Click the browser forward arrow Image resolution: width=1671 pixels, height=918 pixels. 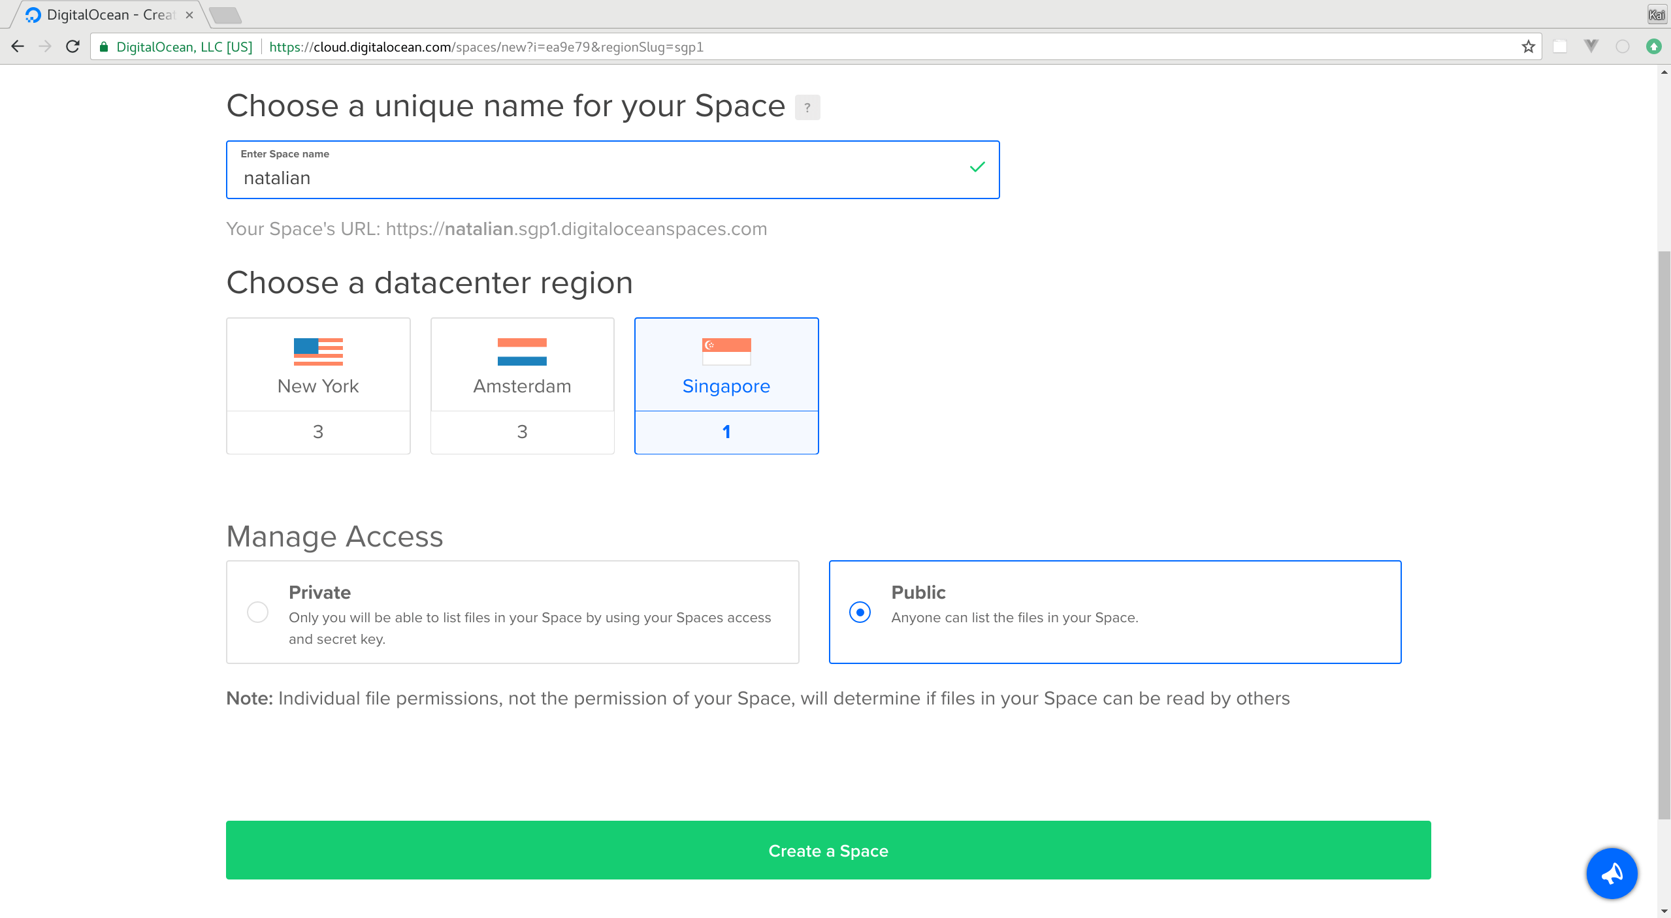point(45,46)
